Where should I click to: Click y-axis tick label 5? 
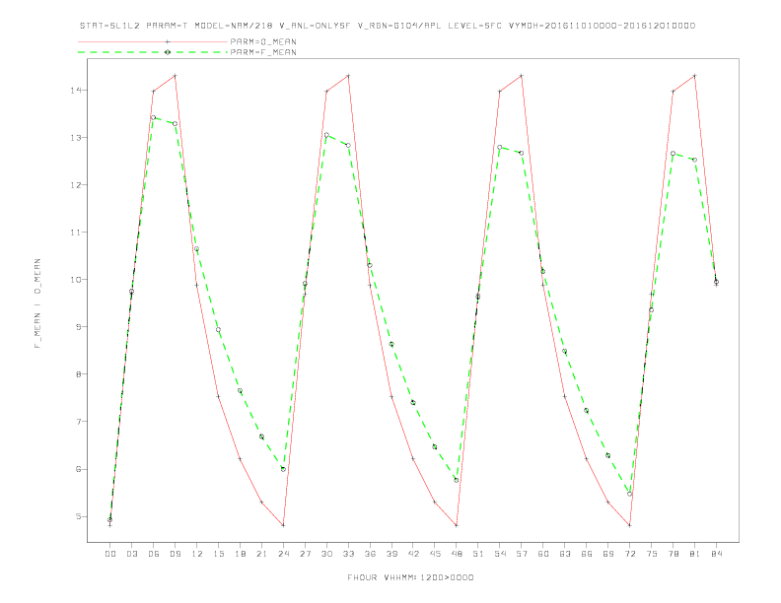(78, 516)
